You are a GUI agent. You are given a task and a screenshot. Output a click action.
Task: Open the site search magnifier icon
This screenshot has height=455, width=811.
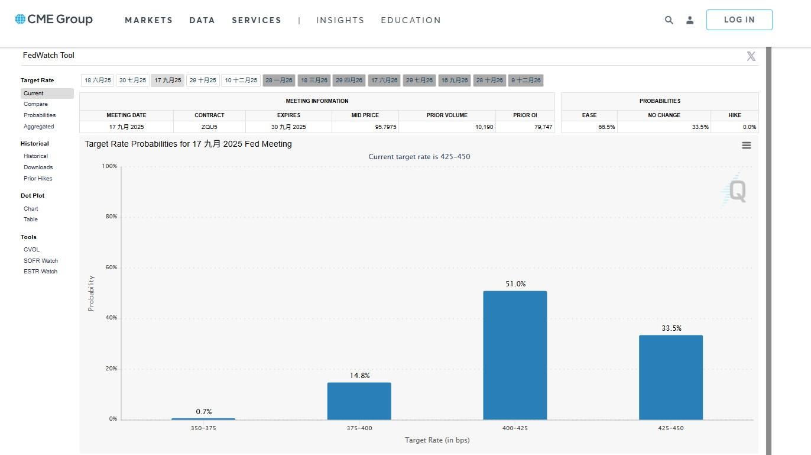pos(669,20)
